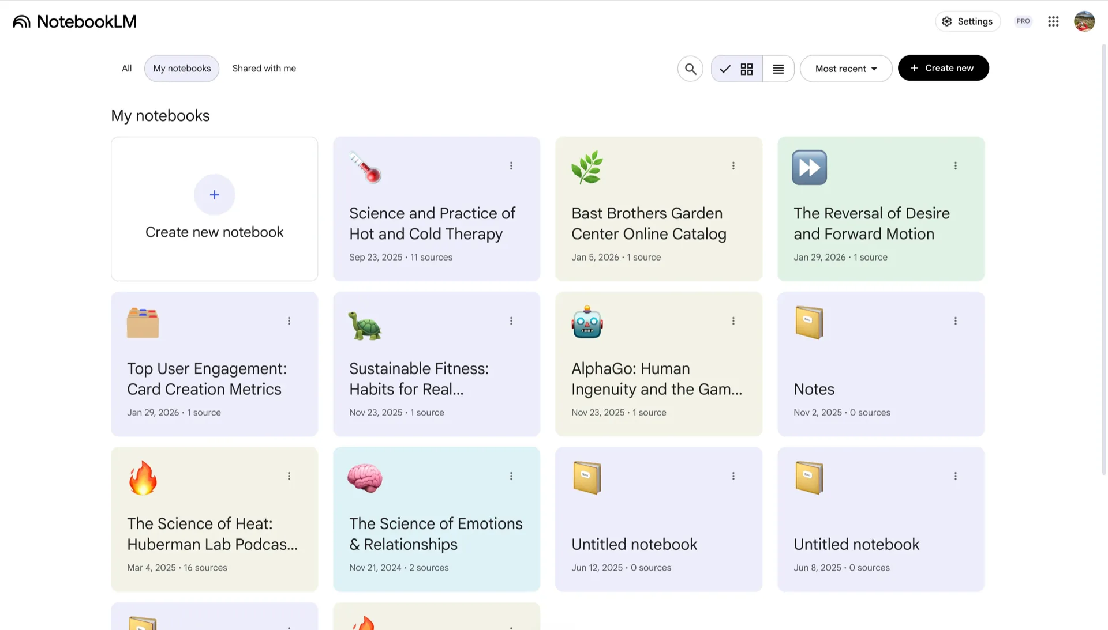Open the account profile avatar

click(x=1084, y=21)
